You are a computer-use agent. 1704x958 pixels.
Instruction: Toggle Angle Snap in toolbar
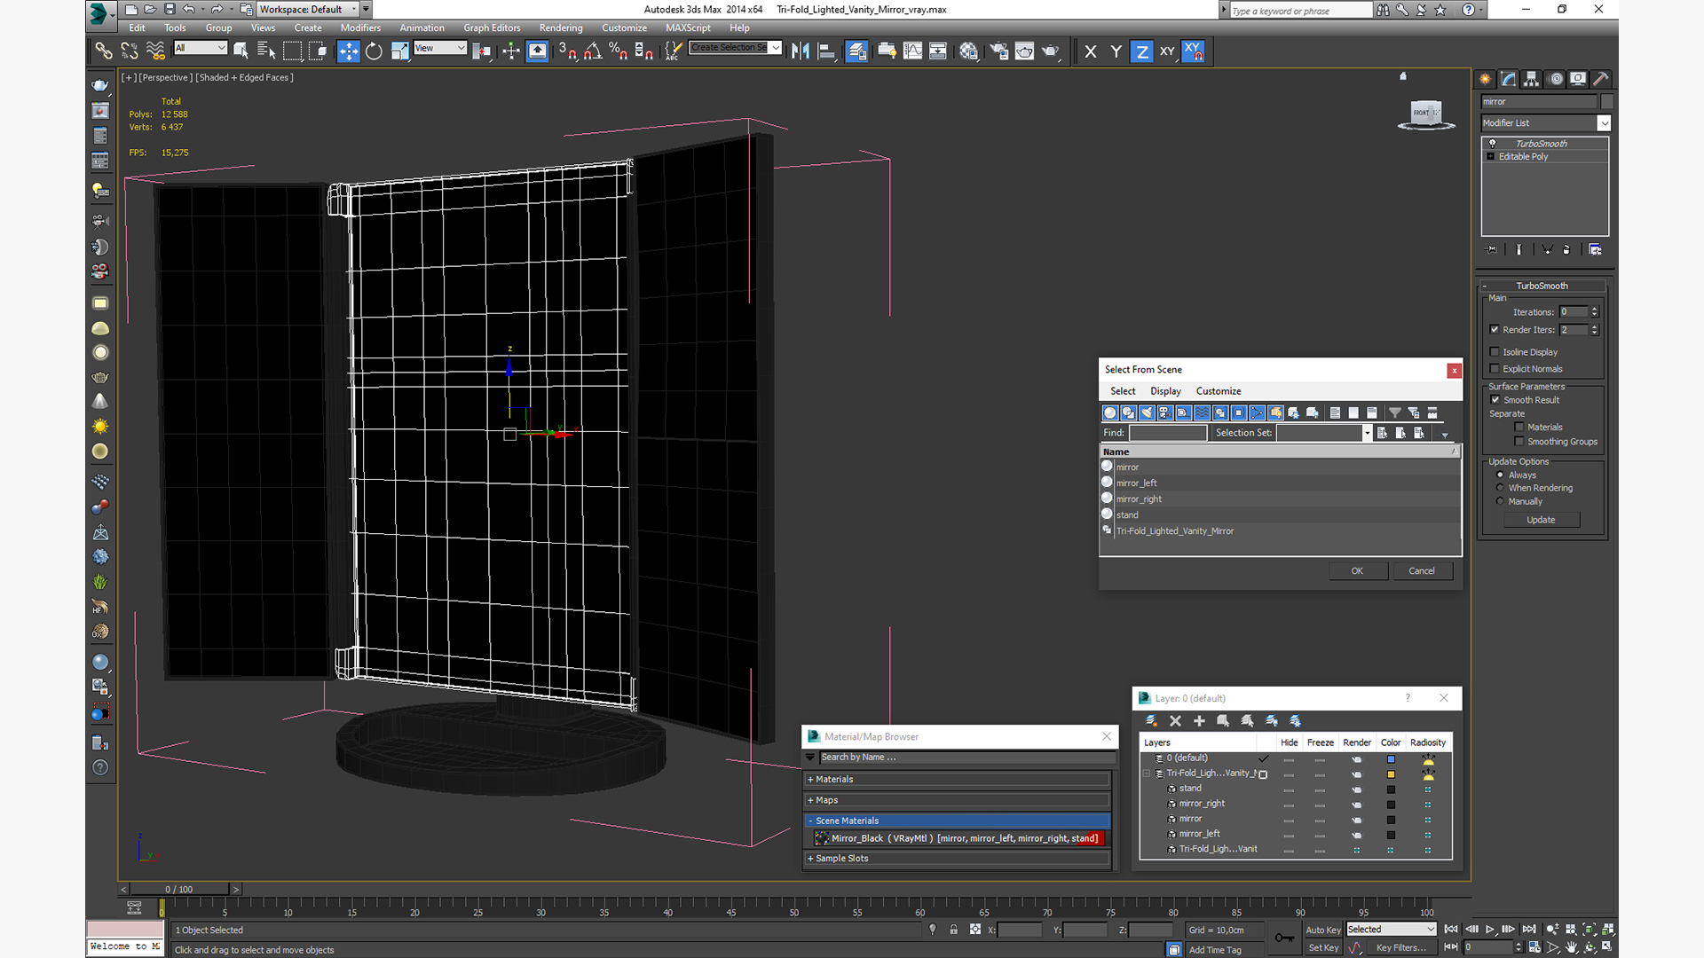pyautogui.click(x=592, y=51)
